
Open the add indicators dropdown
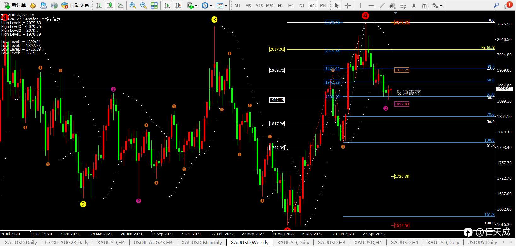pos(192,5)
